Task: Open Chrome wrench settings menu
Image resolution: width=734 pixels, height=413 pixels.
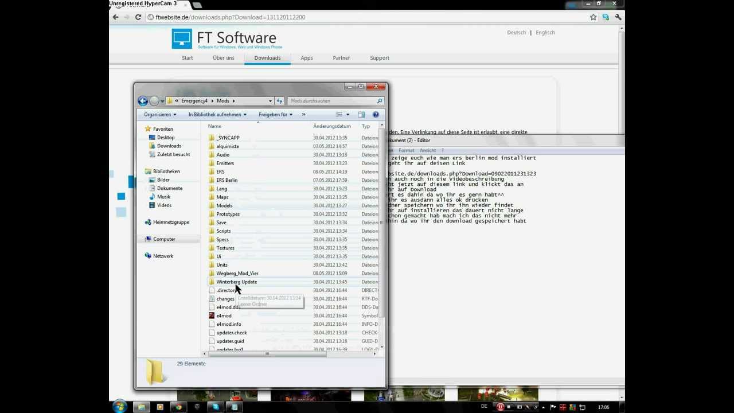Action: pyautogui.click(x=618, y=17)
